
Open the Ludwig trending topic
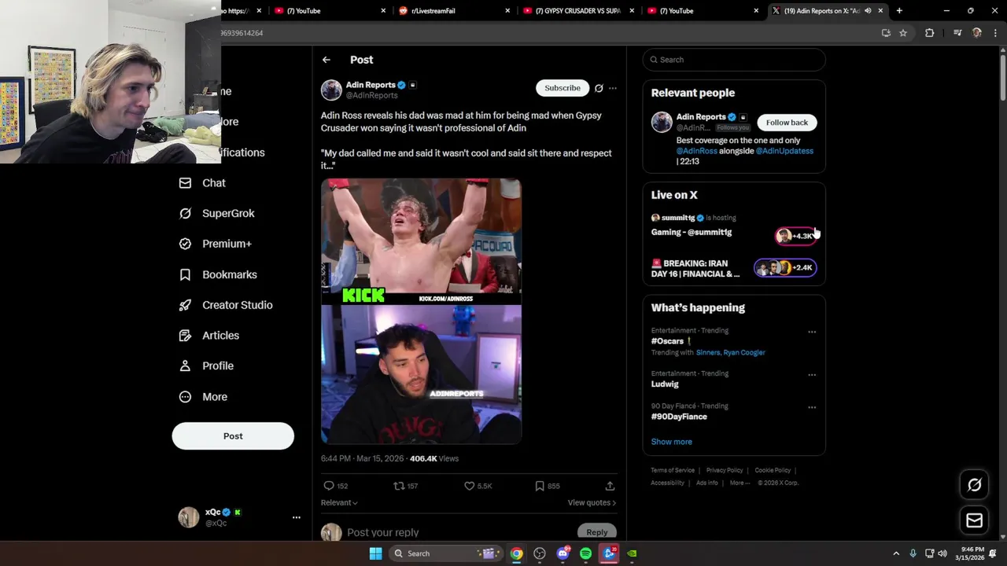tap(665, 384)
